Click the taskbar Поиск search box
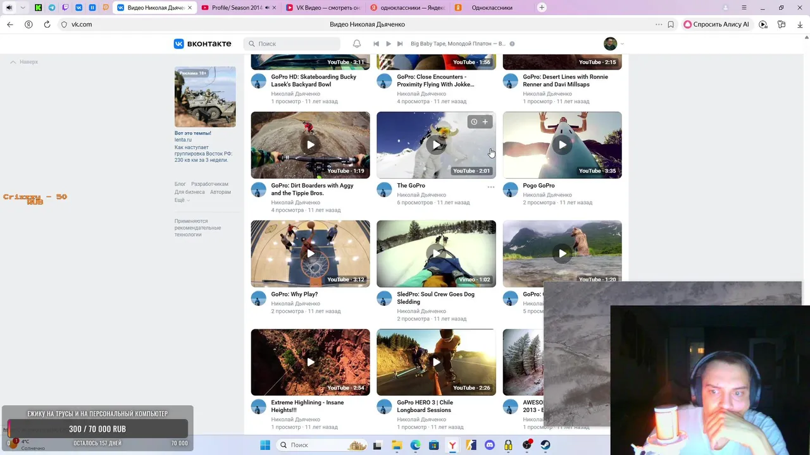810x455 pixels. 322,445
